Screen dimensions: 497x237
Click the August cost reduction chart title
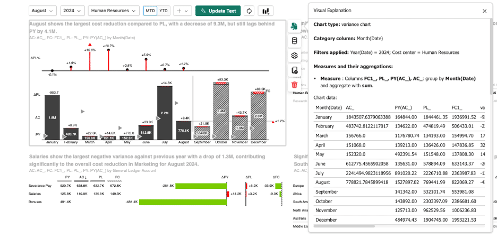[x=151, y=28]
